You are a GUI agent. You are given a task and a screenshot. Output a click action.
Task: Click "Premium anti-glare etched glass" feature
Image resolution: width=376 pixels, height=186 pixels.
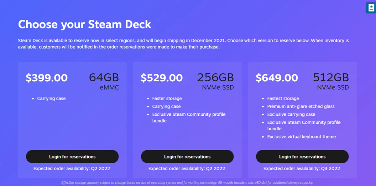click(301, 107)
